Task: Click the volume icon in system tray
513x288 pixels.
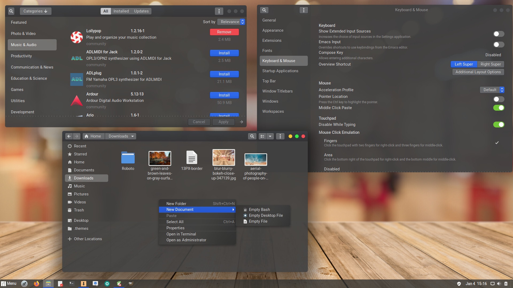Action: click(499, 283)
